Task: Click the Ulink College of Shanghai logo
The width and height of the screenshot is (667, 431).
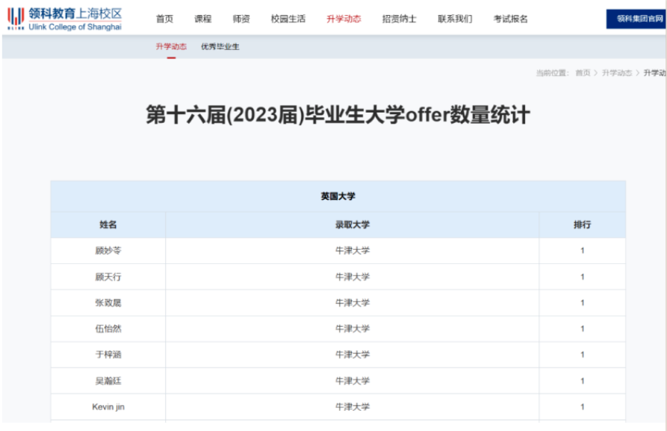Action: pyautogui.click(x=64, y=19)
